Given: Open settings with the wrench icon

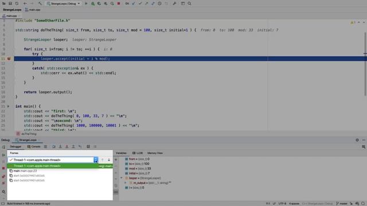Looking at the screenshot, I should (x=174, y=3).
